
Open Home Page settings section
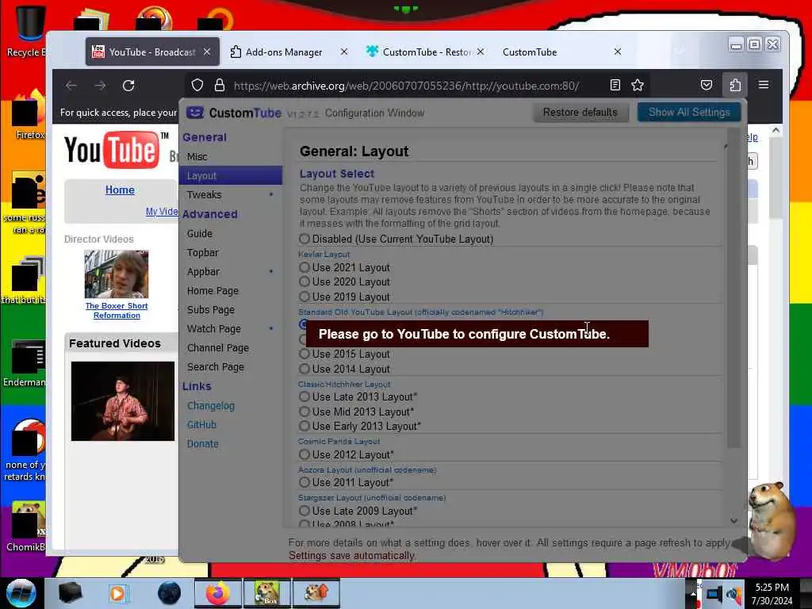tap(231, 290)
